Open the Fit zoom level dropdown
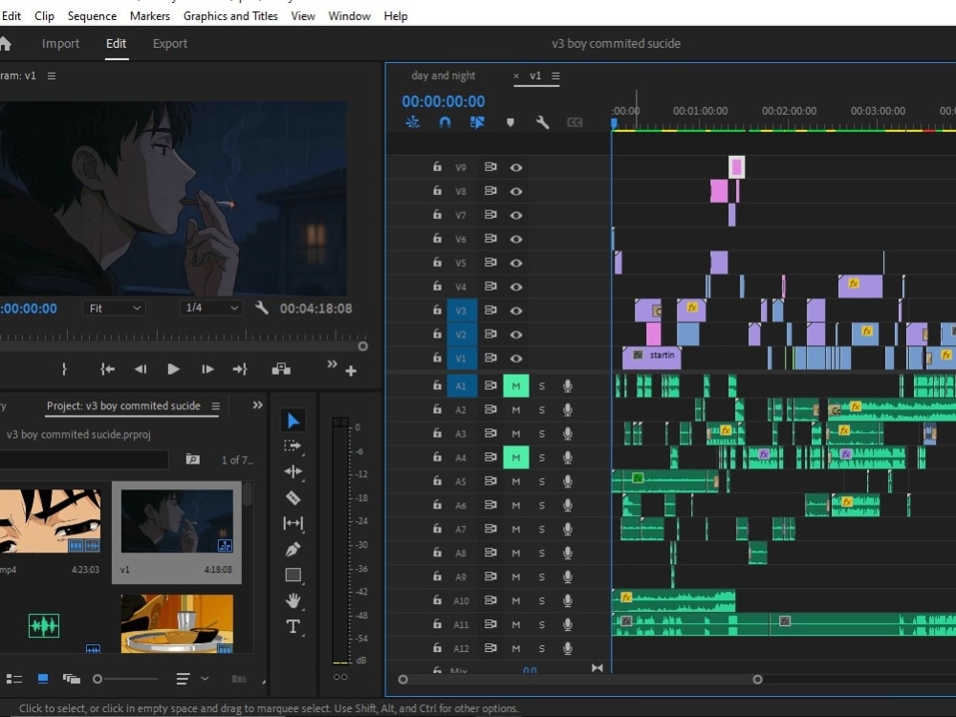 tap(114, 308)
